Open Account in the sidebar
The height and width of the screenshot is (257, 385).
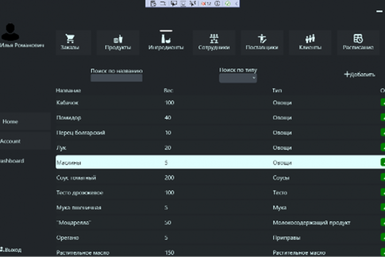pyautogui.click(x=25, y=141)
